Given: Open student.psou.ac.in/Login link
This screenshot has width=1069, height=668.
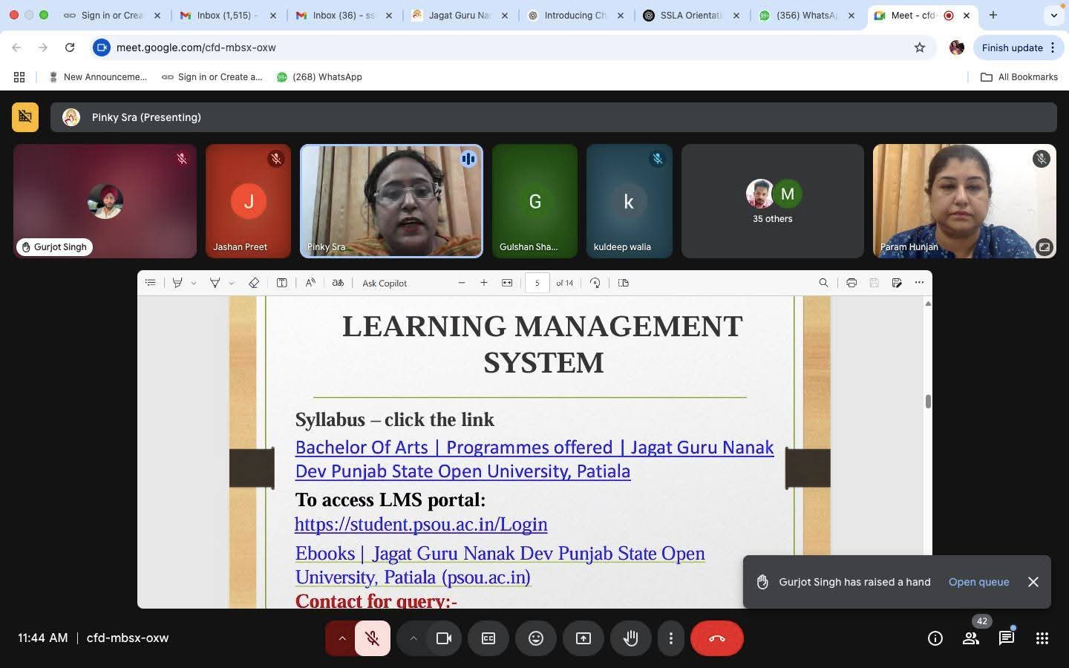Looking at the screenshot, I should 421,524.
